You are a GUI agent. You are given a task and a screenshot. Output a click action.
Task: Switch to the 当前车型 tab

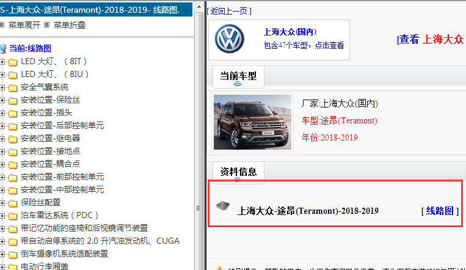click(x=238, y=77)
